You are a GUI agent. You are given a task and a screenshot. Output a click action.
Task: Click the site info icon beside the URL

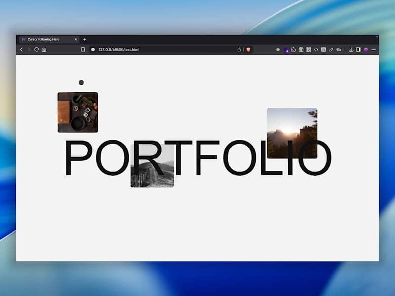(93, 50)
